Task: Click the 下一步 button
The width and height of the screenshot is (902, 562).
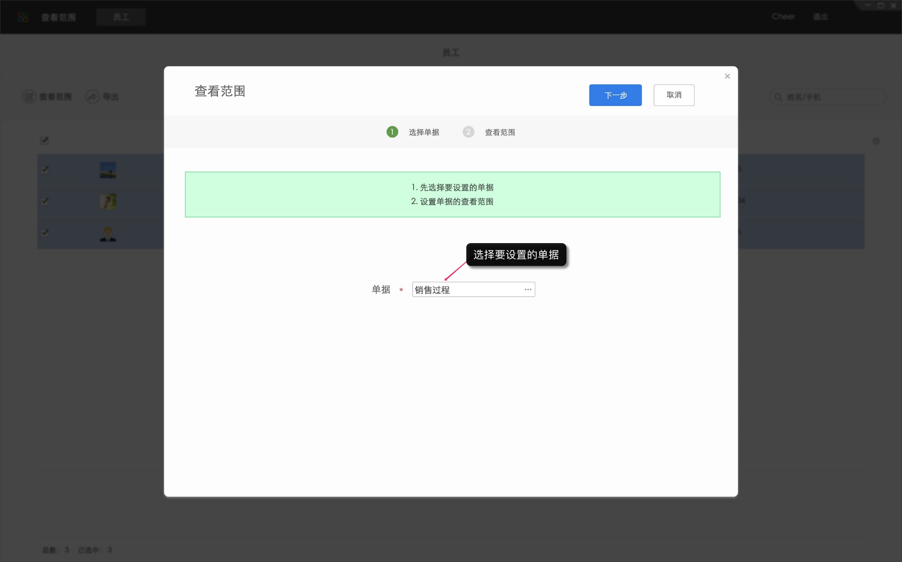Action: [x=615, y=95]
